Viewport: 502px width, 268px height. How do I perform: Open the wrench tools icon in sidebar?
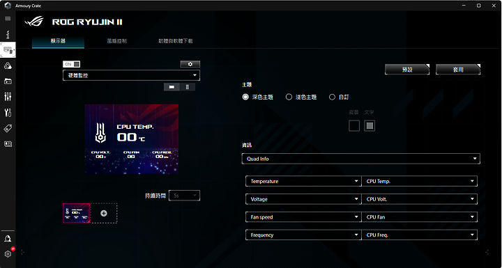pos(8,112)
